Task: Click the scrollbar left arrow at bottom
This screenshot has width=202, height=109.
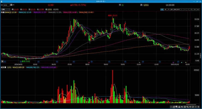Action: tap(2, 105)
